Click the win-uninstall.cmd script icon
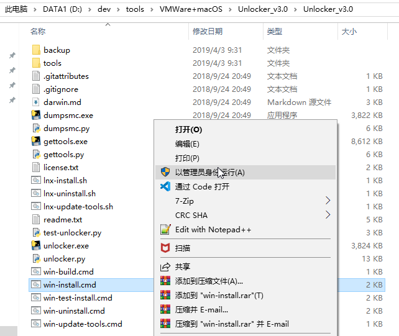The height and width of the screenshot is (336, 399). click(36, 311)
